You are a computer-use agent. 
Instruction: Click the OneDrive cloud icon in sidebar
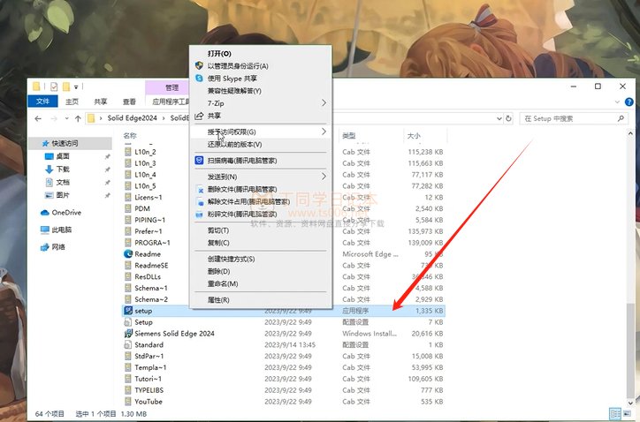point(45,213)
